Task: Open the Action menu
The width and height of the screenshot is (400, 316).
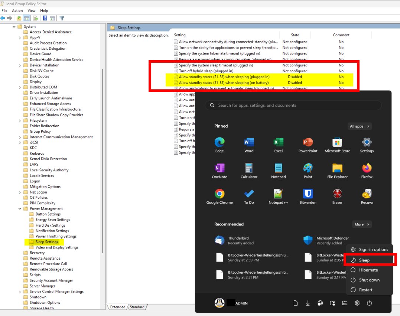Action: [17, 10]
